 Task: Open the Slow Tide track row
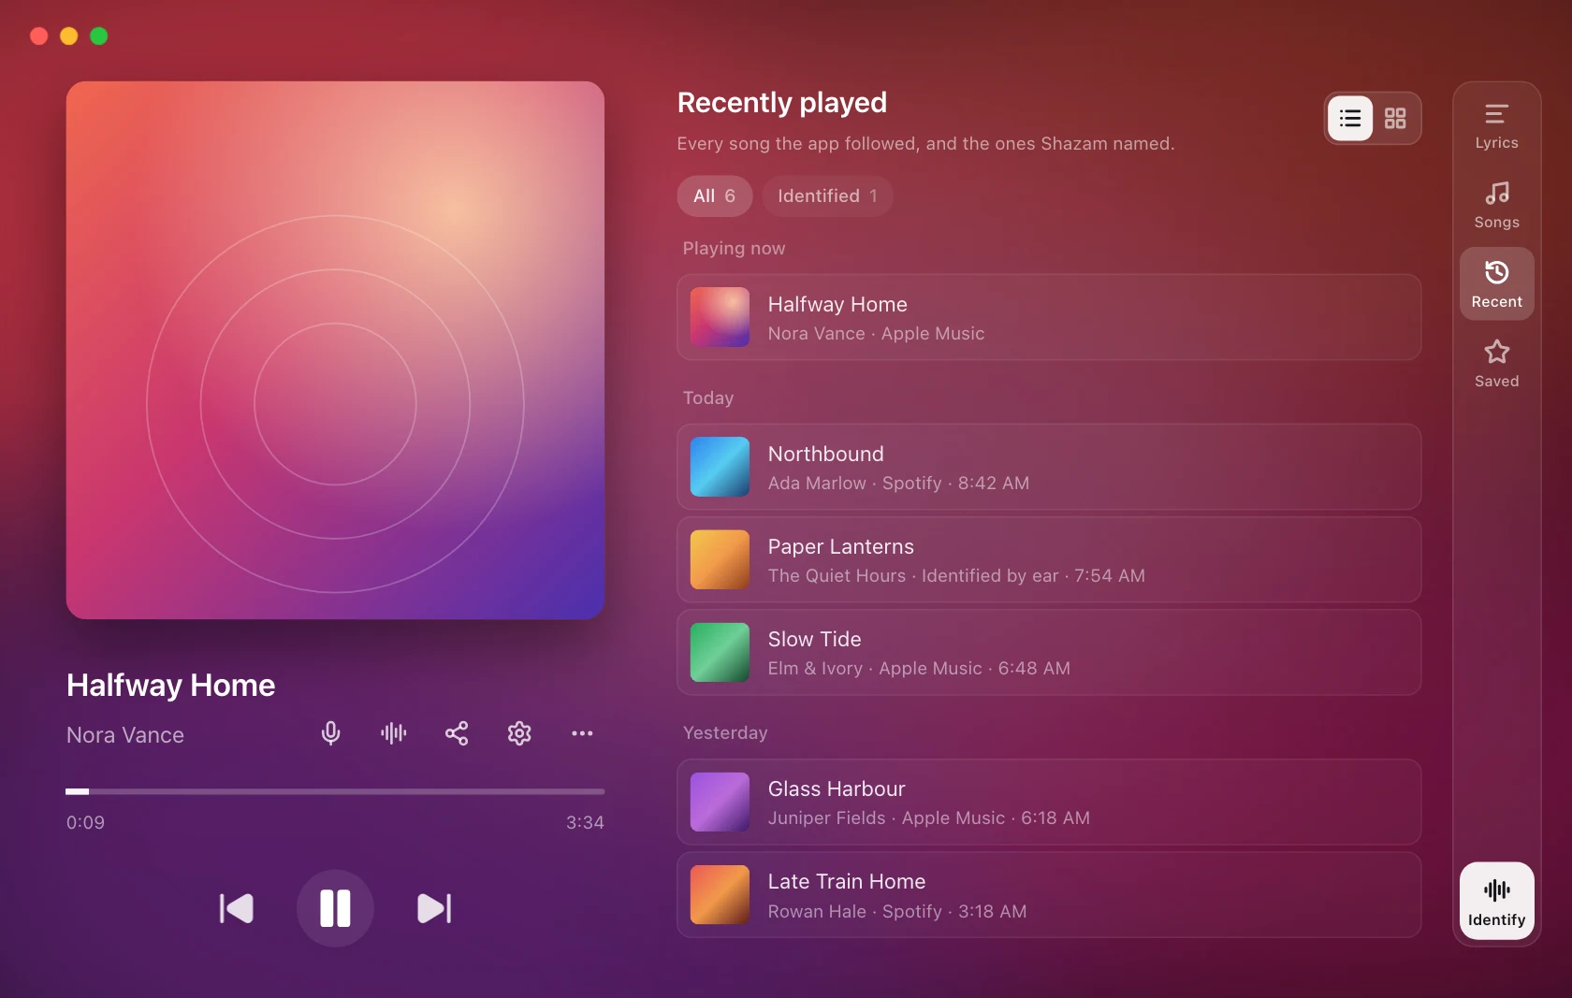[1049, 652]
